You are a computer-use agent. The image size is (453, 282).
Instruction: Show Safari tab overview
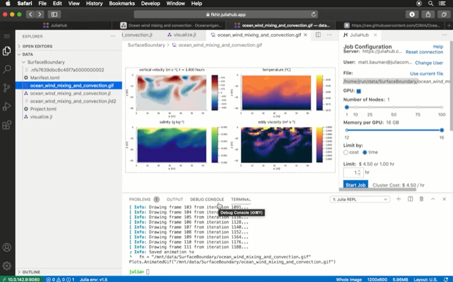[x=444, y=14]
